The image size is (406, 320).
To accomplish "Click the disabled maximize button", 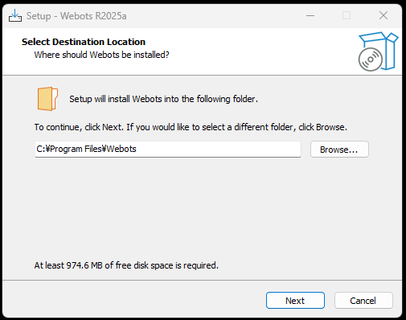I will coord(347,15).
